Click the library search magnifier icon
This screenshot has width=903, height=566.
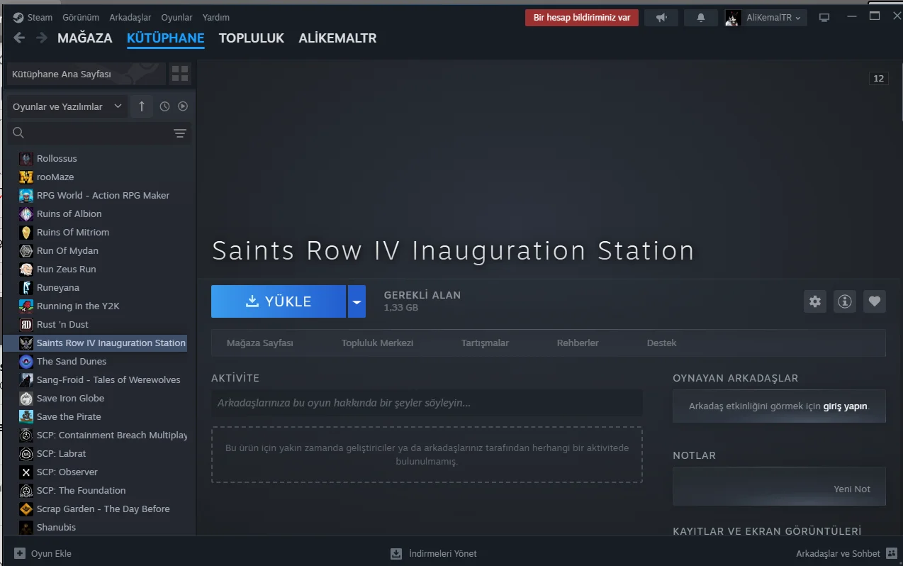pyautogui.click(x=19, y=133)
